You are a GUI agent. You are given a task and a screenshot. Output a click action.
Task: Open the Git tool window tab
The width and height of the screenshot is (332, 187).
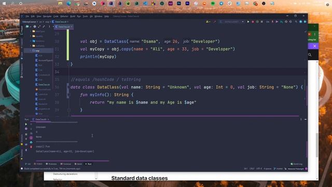pos(27,164)
